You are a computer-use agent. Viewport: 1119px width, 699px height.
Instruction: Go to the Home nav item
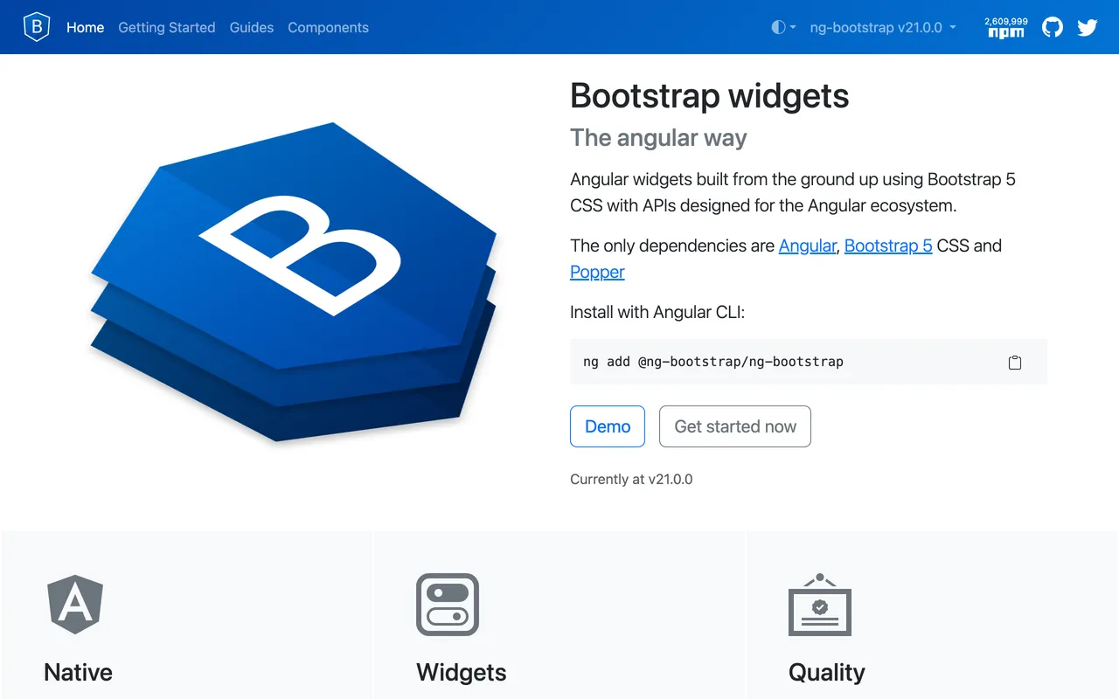point(86,27)
